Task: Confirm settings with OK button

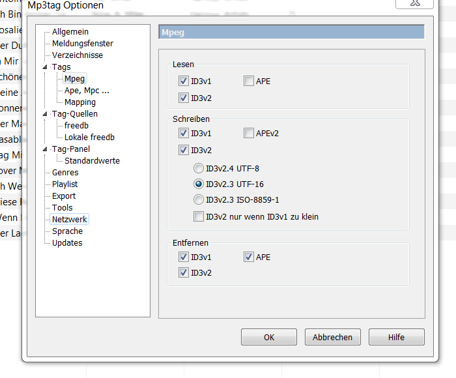Action: pyautogui.click(x=269, y=337)
